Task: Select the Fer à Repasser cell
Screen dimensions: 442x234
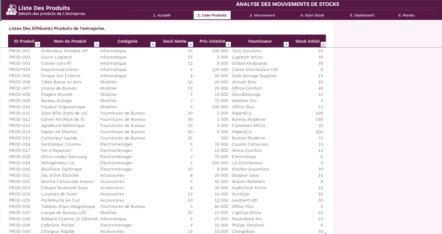Action: click(69, 150)
